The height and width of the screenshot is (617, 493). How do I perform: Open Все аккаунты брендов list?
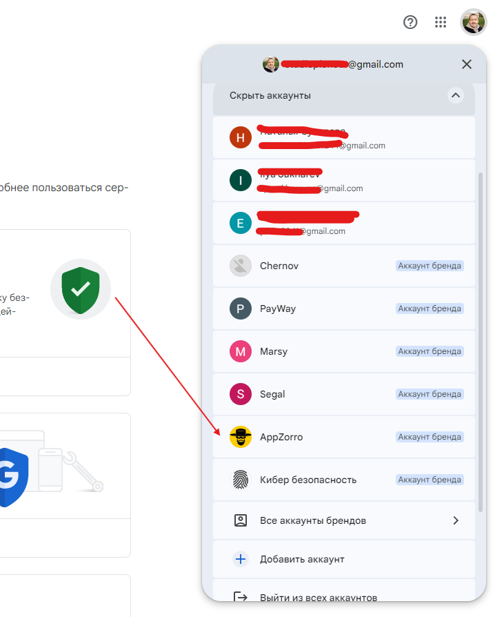[x=312, y=520]
